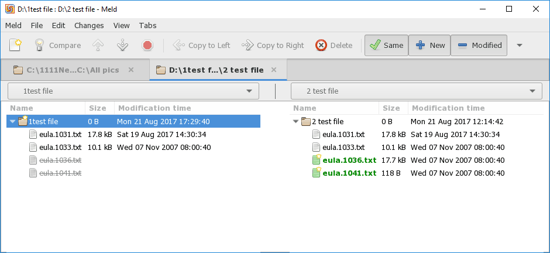Close the C:\All pics comparison tab

131,70
